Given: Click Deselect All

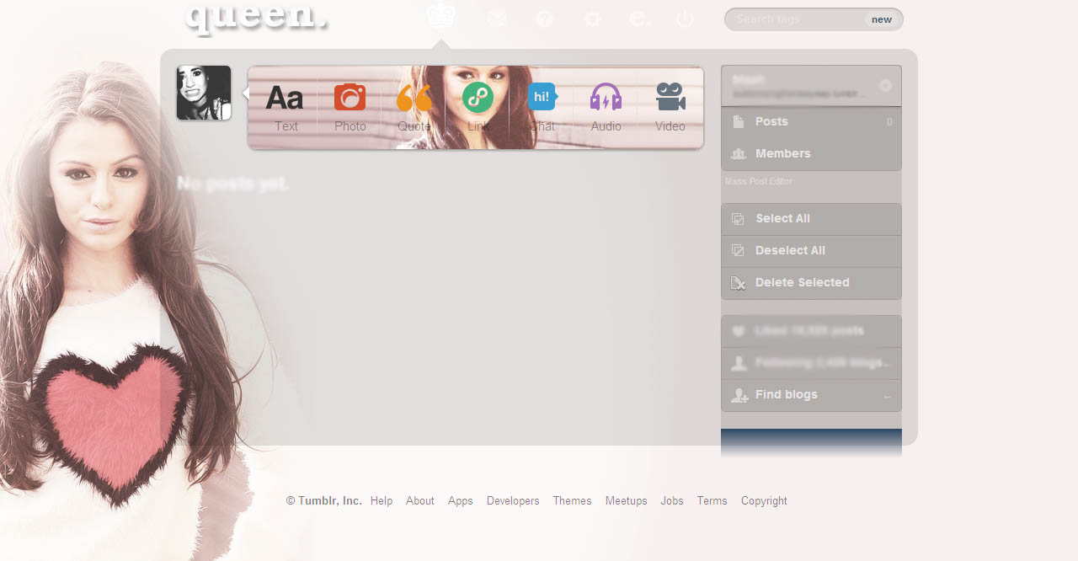Looking at the screenshot, I should coord(811,251).
